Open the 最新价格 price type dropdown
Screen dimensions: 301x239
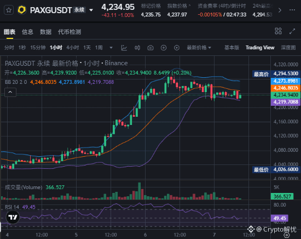point(199,48)
